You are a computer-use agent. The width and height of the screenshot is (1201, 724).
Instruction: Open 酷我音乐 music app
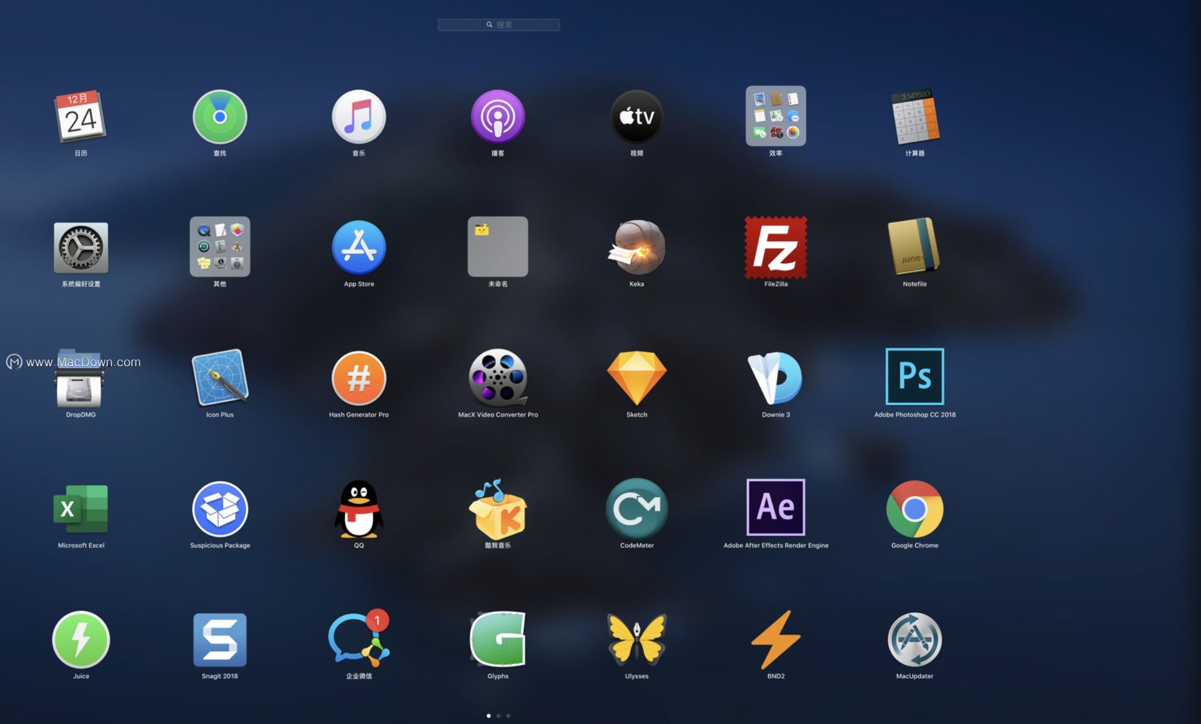(x=498, y=509)
